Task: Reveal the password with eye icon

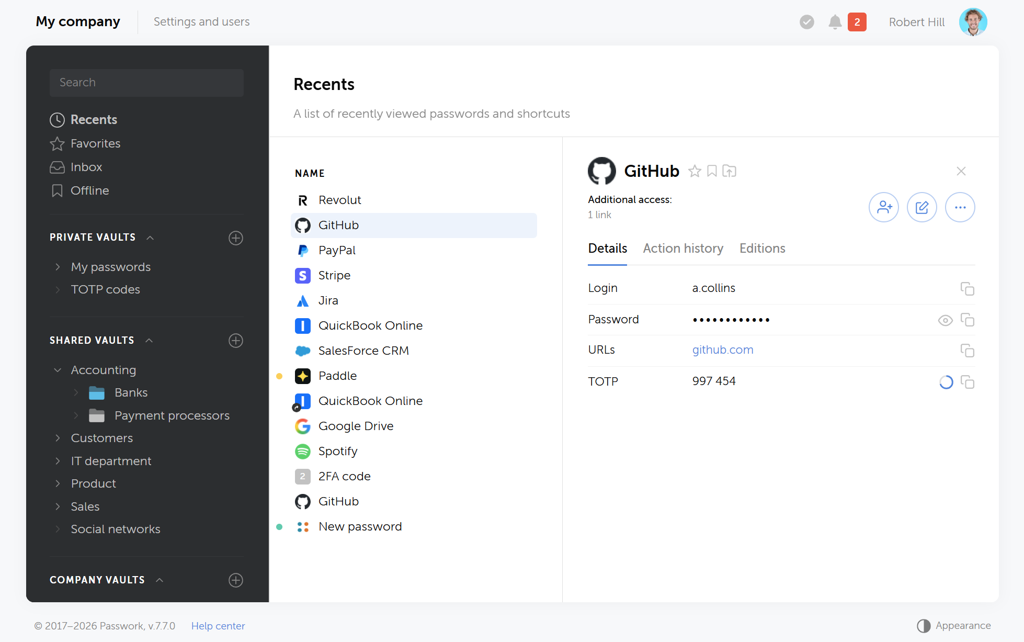Action: click(945, 320)
